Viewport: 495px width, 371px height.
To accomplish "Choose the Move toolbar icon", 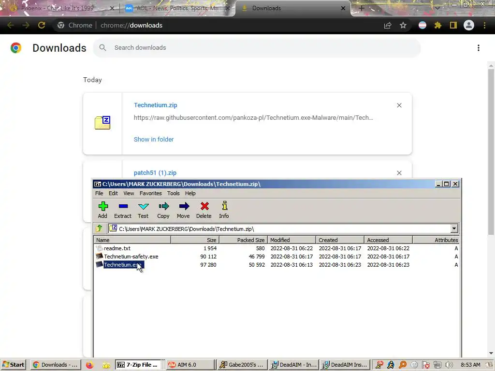I will (x=183, y=210).
